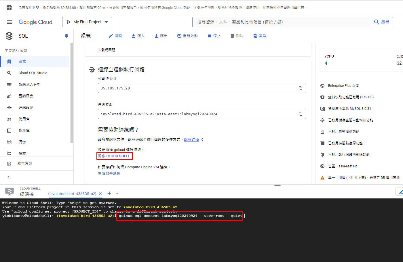Click the point-in-time recovery icon
Image resolution: width=403 pixels, height=262 pixels.
point(322,143)
